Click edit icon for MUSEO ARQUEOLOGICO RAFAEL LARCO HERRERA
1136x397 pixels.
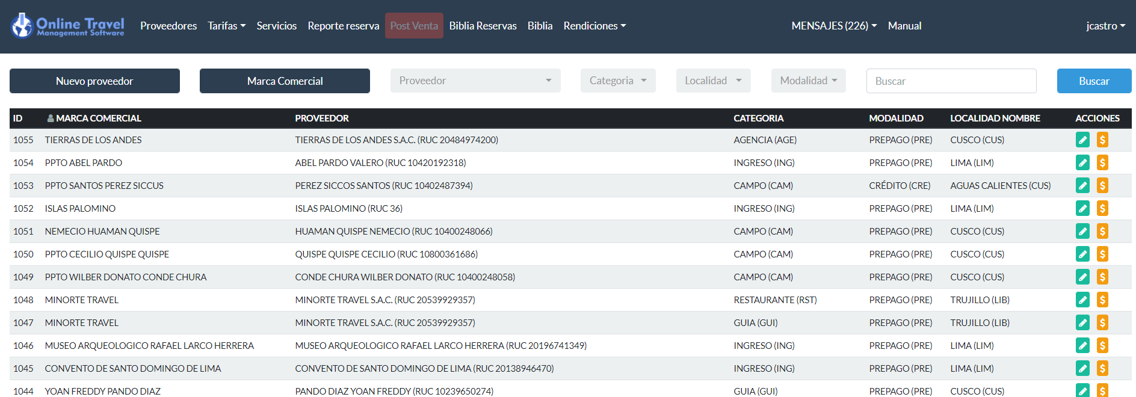point(1082,346)
